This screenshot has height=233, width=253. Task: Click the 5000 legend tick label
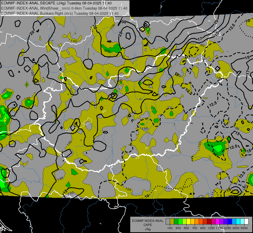(244, 228)
